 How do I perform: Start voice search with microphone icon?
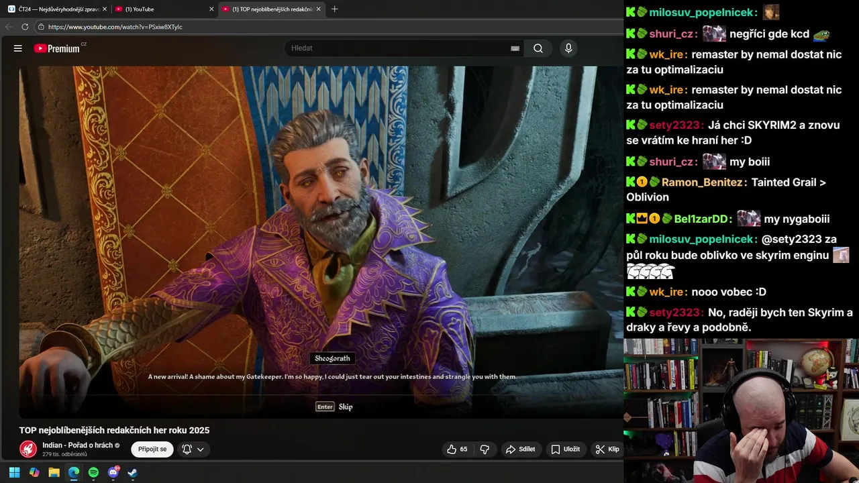(x=568, y=48)
